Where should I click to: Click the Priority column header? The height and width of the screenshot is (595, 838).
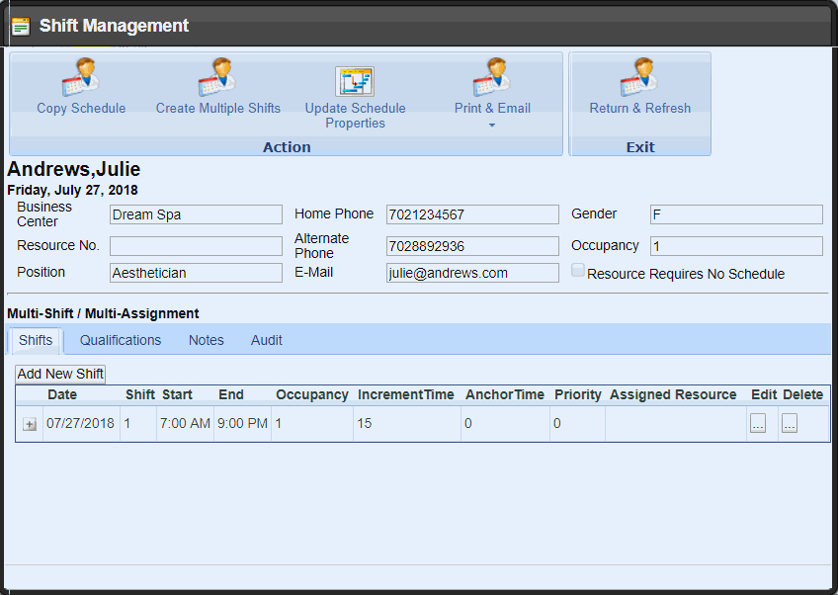coord(578,395)
